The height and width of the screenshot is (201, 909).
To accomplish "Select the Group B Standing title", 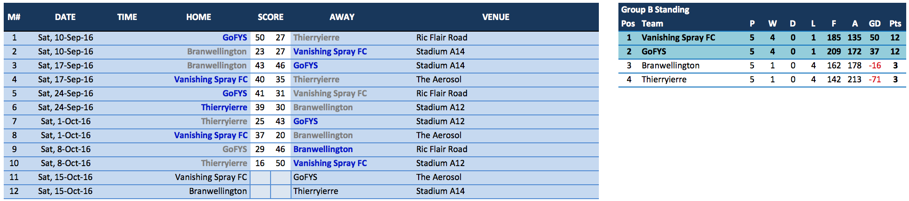I will pyautogui.click(x=655, y=10).
